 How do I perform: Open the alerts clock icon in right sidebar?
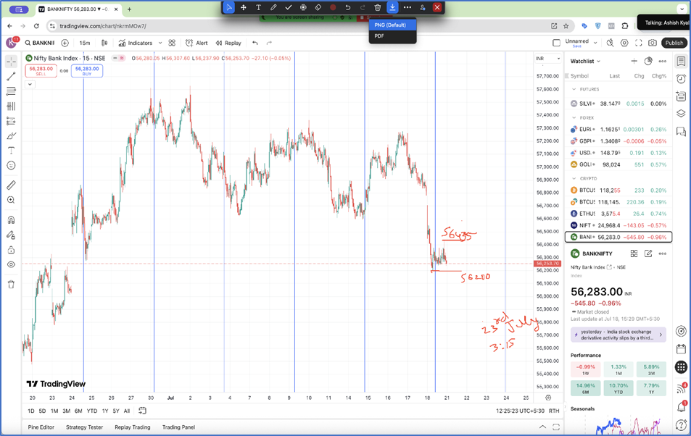coord(682,79)
